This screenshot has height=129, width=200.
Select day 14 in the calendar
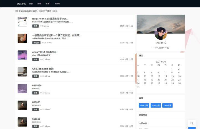click(x=166, y=76)
